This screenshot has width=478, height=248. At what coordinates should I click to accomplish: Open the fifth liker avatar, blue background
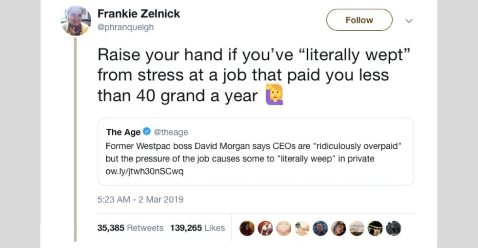(x=320, y=228)
